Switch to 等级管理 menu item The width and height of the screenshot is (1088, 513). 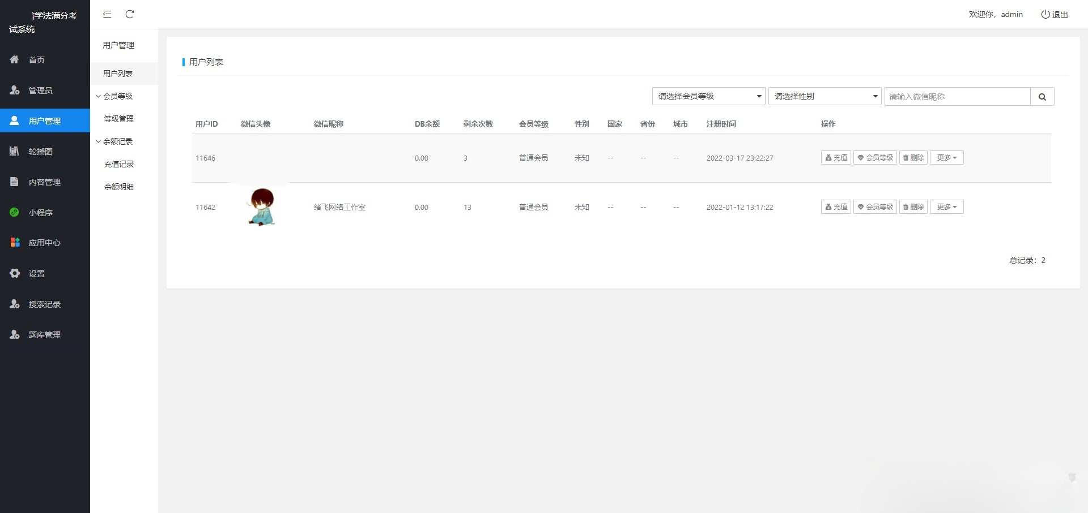pyautogui.click(x=118, y=118)
